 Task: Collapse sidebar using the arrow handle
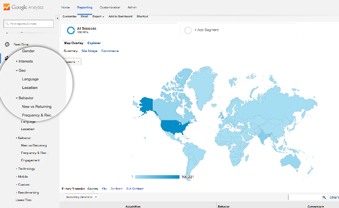point(57,18)
